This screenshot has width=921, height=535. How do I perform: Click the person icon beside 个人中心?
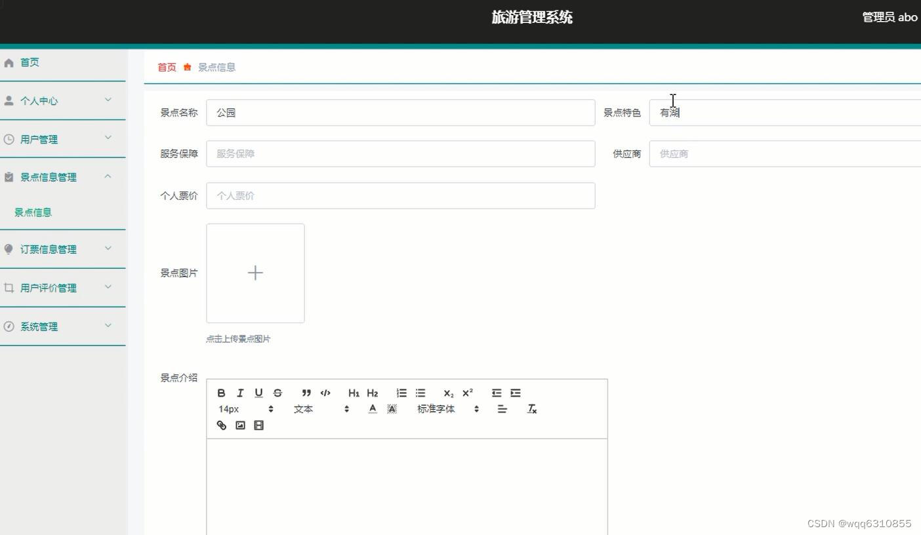coord(9,100)
